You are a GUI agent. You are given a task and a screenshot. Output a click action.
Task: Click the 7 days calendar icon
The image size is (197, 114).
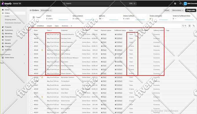tap(34, 17)
